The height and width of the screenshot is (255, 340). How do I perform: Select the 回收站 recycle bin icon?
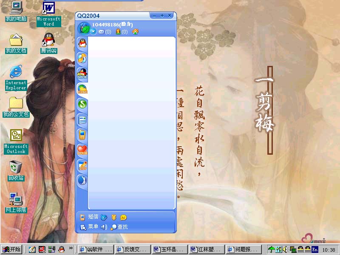click(x=16, y=171)
